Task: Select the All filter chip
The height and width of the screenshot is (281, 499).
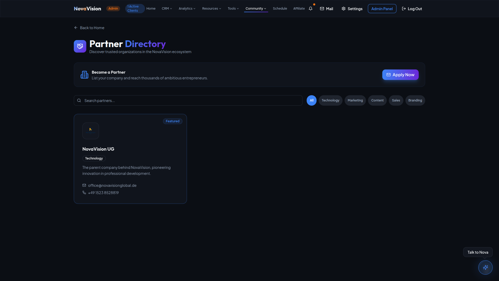Action: (x=311, y=100)
